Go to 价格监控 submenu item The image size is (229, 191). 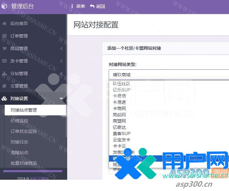[x=19, y=121]
